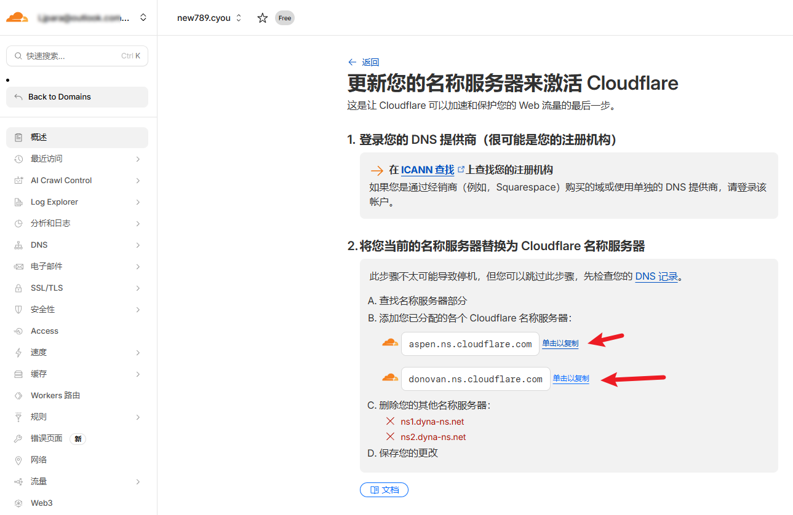Copy donovan.ns.cloudflare.com via 单击以复制
This screenshot has width=793, height=515.
(x=571, y=379)
